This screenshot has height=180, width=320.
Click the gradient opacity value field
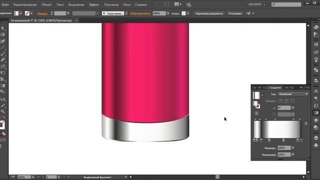point(284,148)
